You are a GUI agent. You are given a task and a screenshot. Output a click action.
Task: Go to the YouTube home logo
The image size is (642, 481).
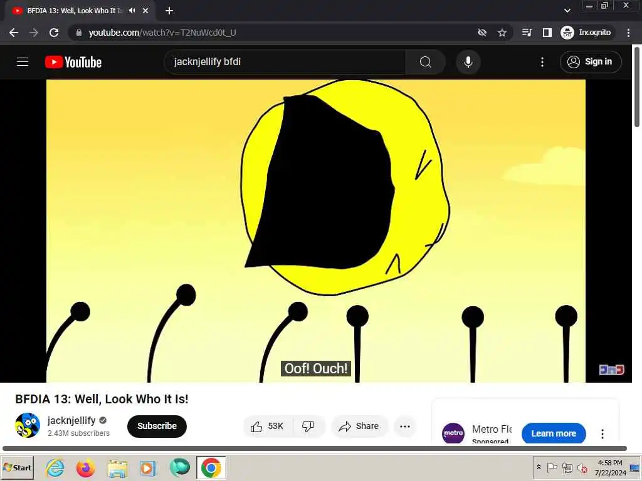(73, 62)
